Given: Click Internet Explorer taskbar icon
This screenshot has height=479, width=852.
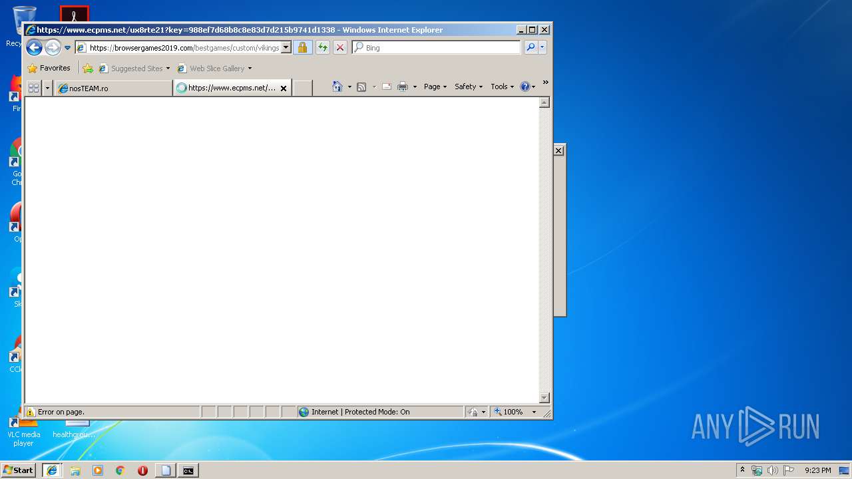Looking at the screenshot, I should tap(52, 470).
